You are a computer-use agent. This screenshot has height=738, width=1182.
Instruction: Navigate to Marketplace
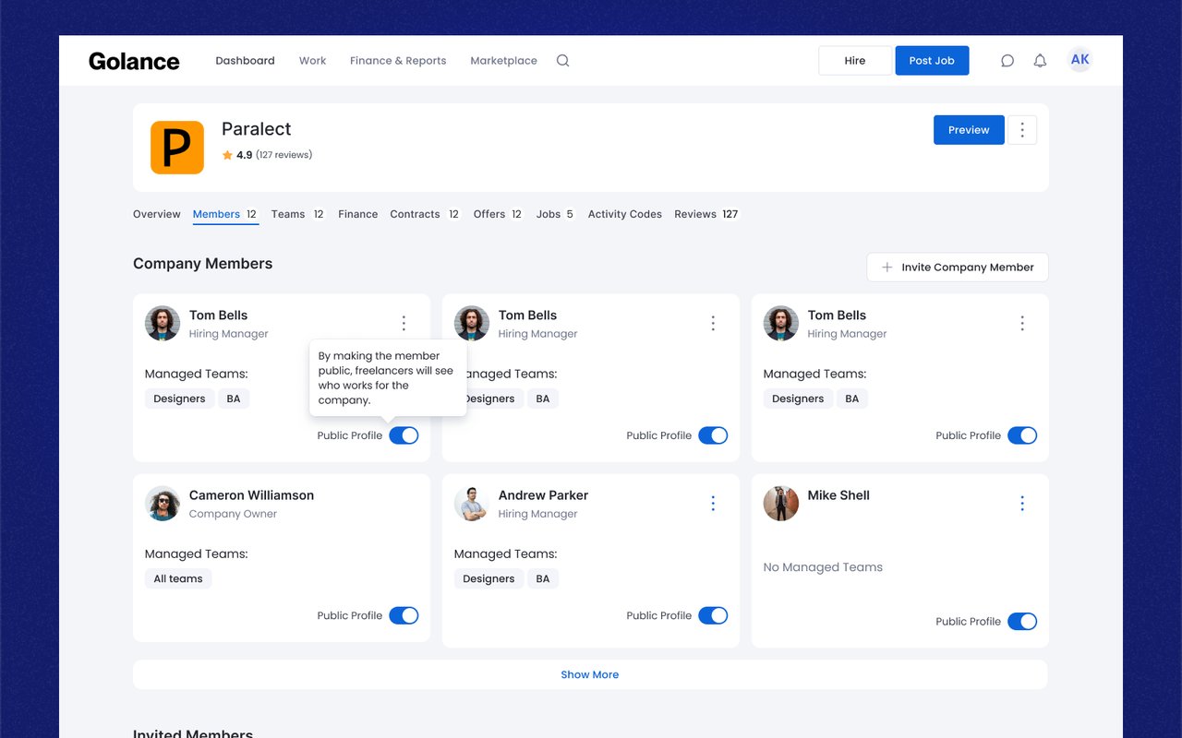tap(503, 61)
